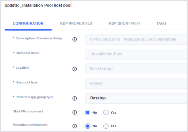Open the Preferred app-group type Desktop dropdown
This screenshot has width=188, height=132.
(136, 98)
